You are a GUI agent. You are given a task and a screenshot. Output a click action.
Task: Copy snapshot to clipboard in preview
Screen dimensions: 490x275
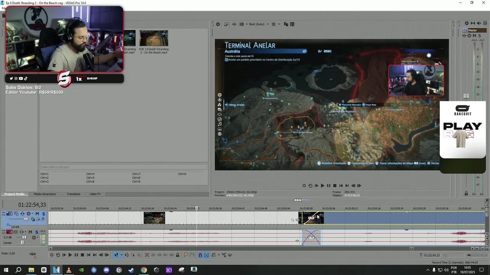(x=286, y=24)
